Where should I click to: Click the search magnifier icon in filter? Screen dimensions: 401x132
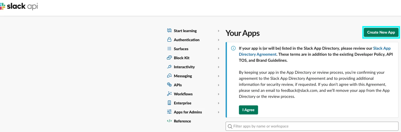click(230, 126)
